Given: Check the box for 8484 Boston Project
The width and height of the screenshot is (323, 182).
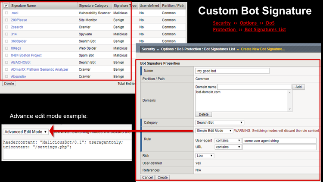Looking at the screenshot, I should tap(6, 55).
